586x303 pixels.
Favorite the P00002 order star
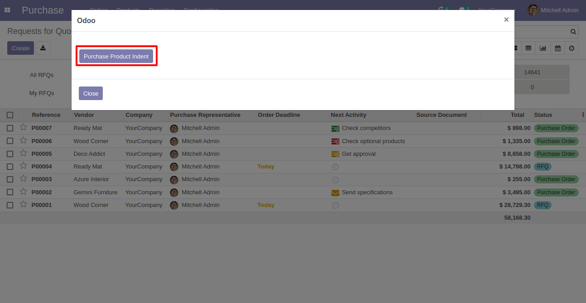24,192
